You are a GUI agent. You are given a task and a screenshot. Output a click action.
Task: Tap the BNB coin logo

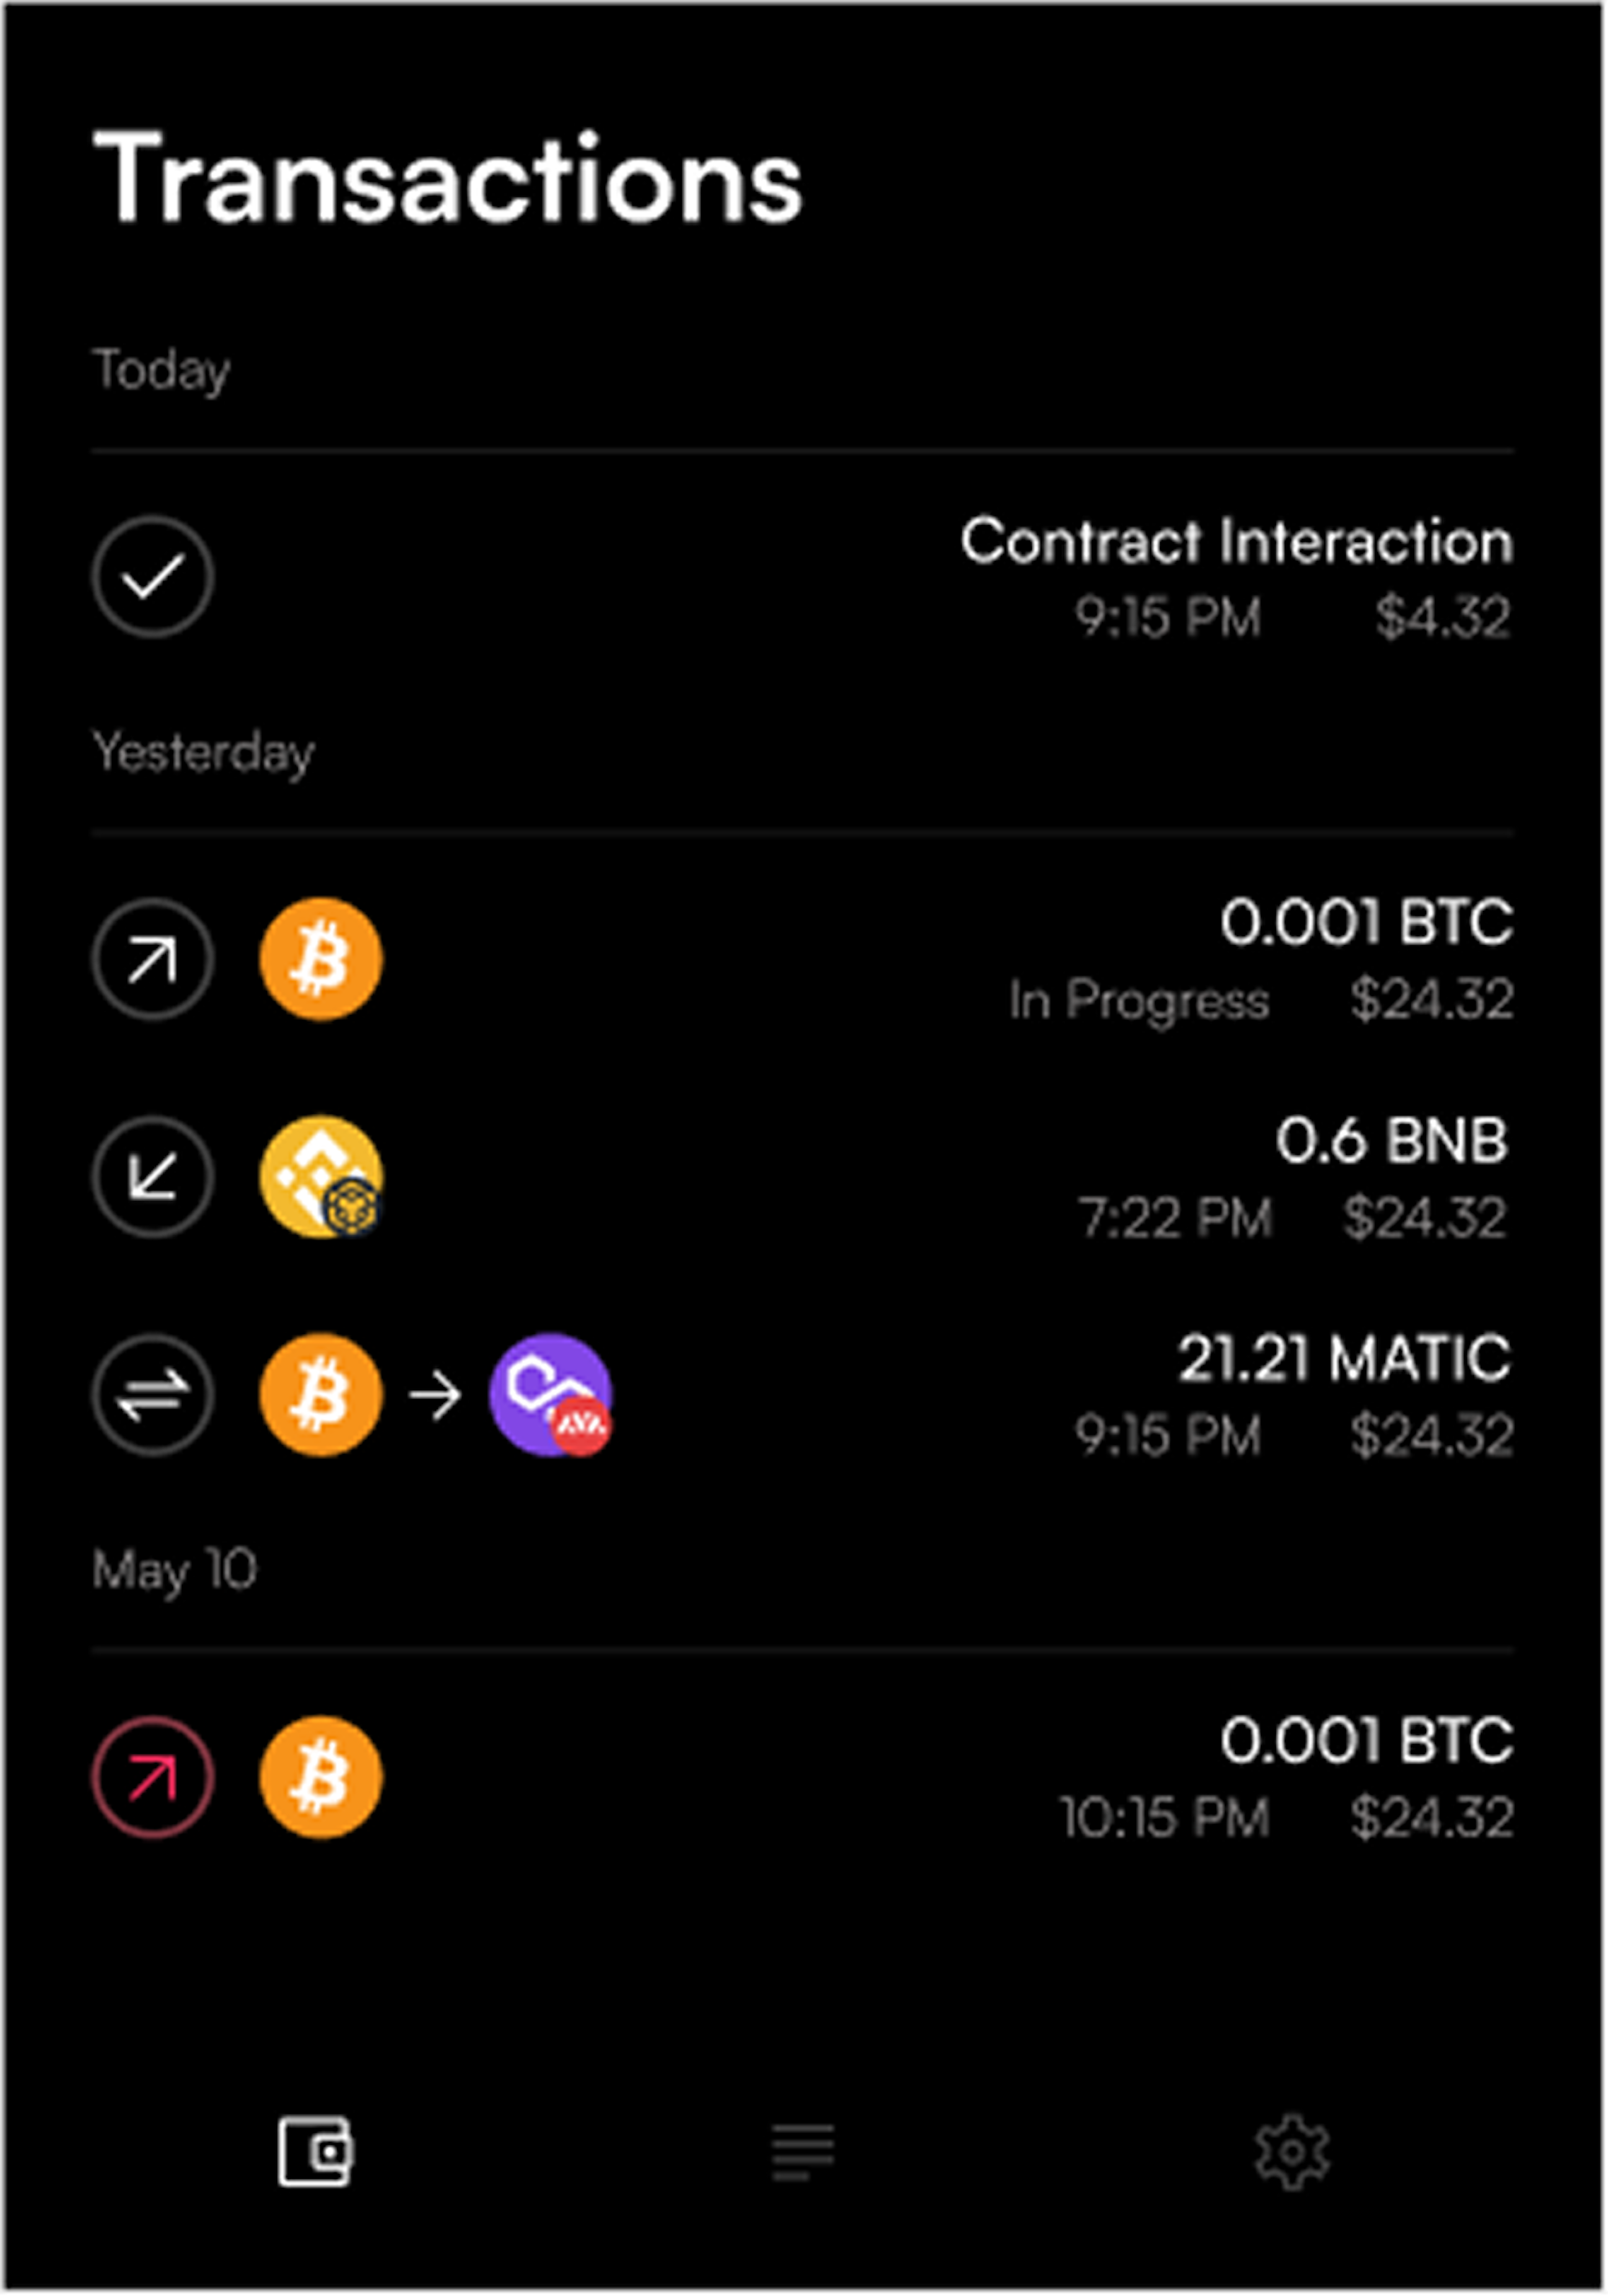[x=321, y=1177]
